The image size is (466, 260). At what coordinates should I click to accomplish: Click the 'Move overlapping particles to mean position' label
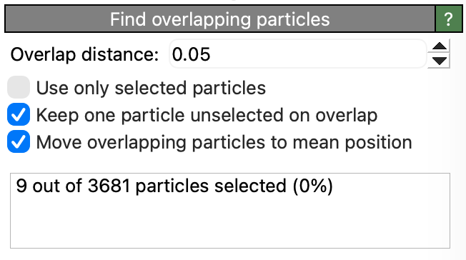point(224,142)
